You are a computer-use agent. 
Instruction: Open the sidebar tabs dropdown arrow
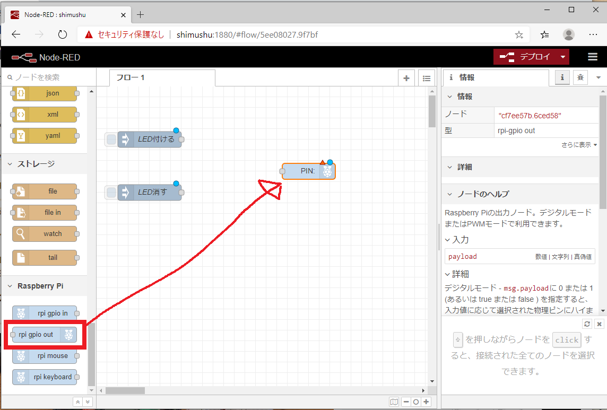(599, 77)
